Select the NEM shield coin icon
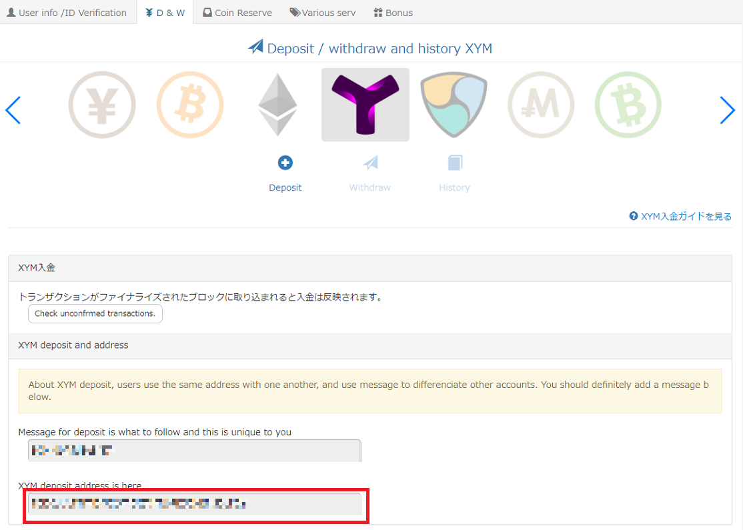The width and height of the screenshot is (743, 530). tap(454, 105)
